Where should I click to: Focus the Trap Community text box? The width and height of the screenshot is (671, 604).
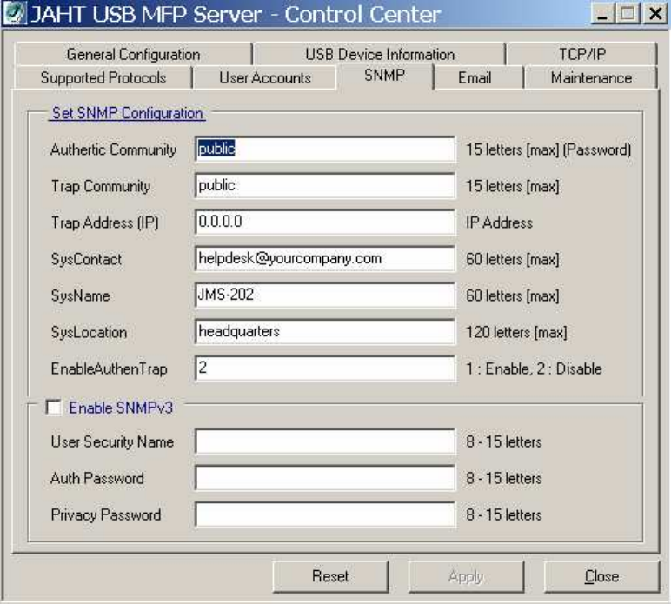[x=325, y=186]
